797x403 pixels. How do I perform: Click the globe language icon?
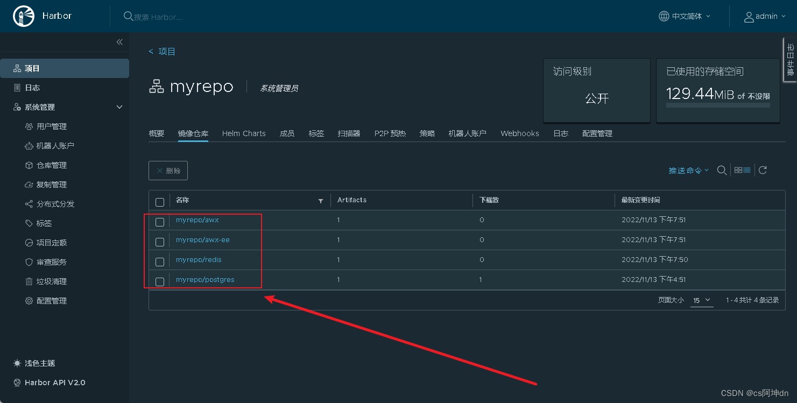pyautogui.click(x=664, y=16)
